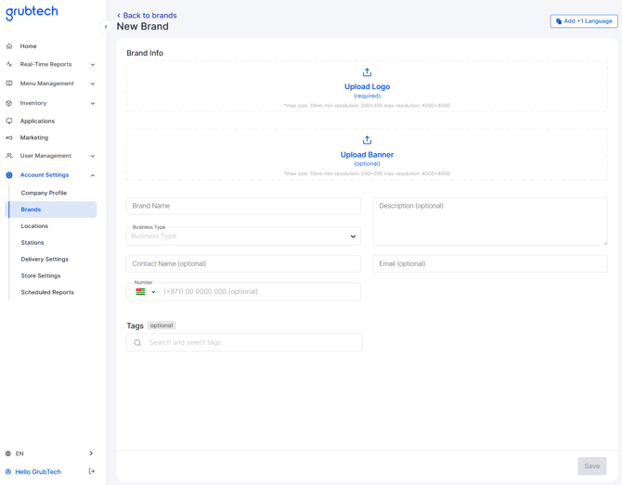622x485 pixels.
Task: Select Store Settings submenu item
Action: (41, 275)
